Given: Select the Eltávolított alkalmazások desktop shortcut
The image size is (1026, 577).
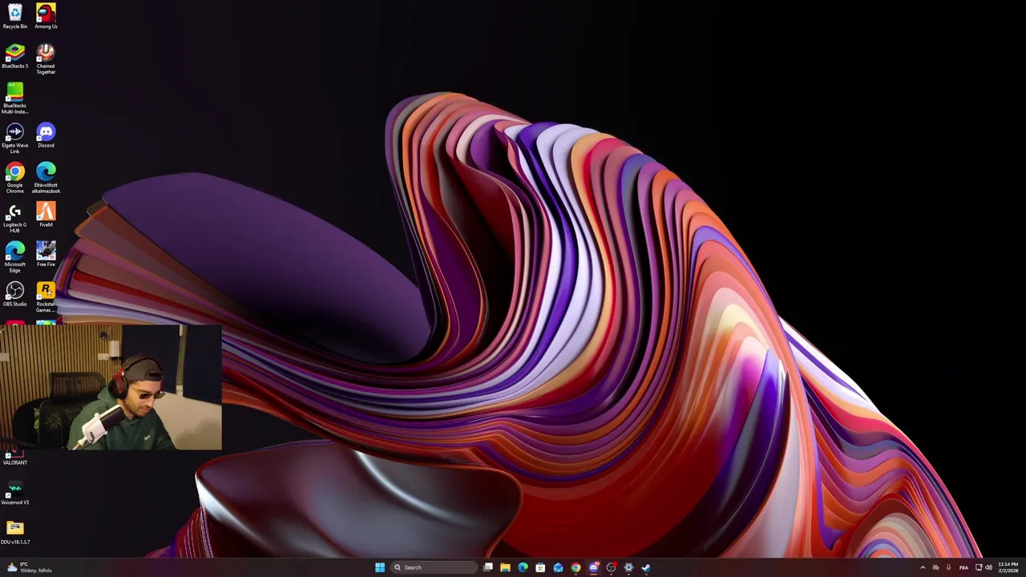Looking at the screenshot, I should point(46,178).
